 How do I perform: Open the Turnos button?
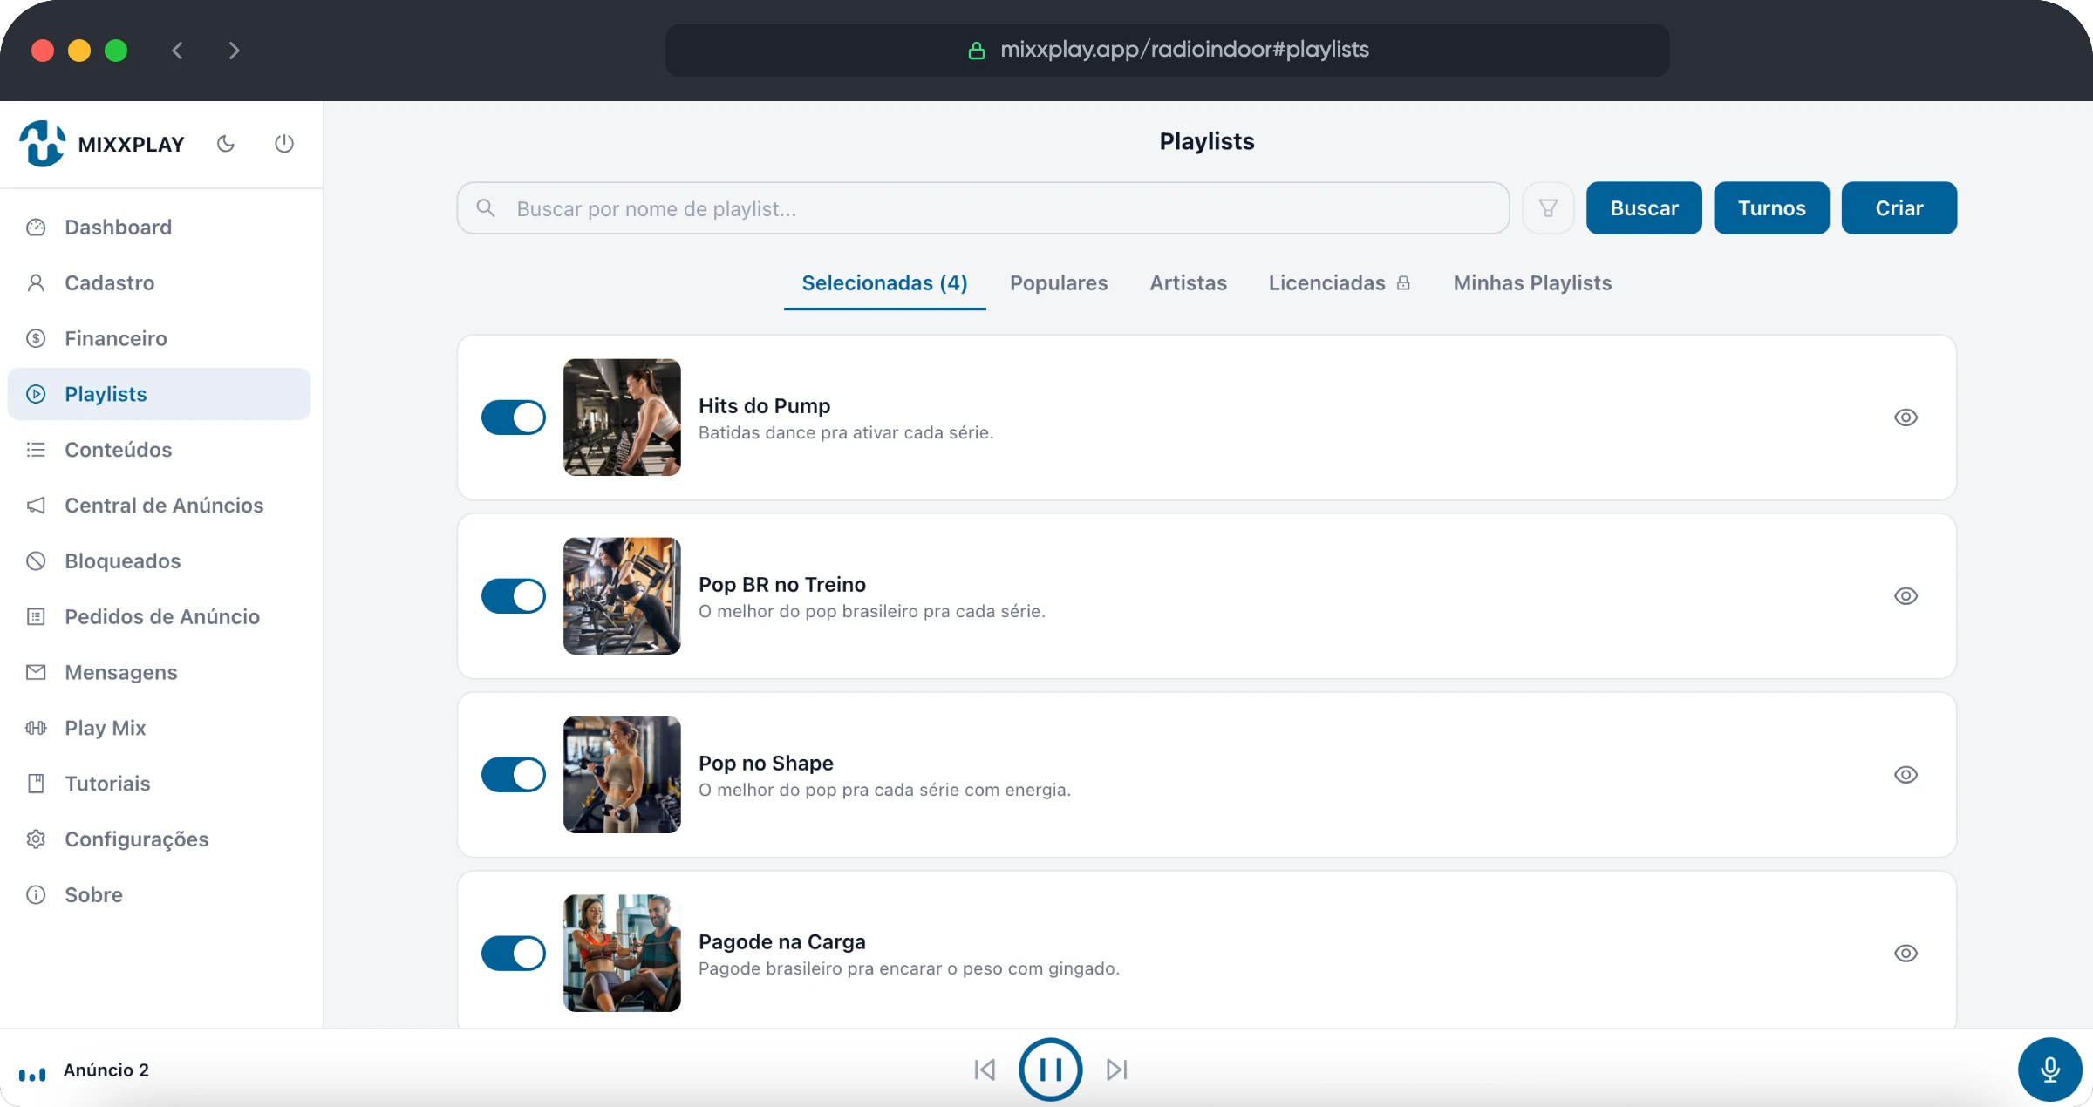(x=1771, y=208)
